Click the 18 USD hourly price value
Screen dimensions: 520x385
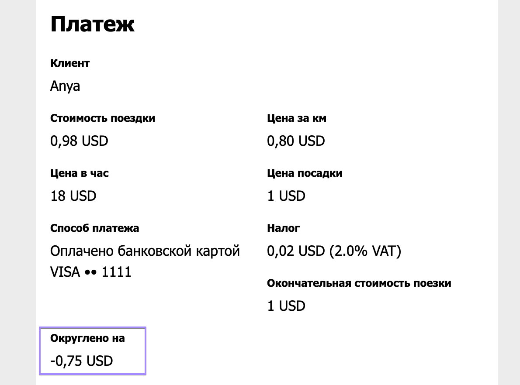pyautogui.click(x=73, y=196)
